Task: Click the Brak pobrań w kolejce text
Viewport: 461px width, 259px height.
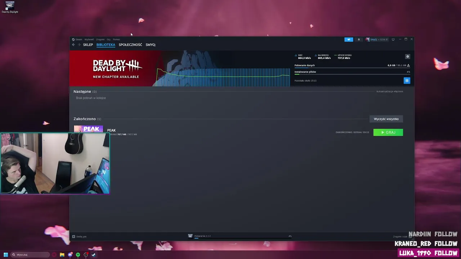Action: click(x=91, y=98)
